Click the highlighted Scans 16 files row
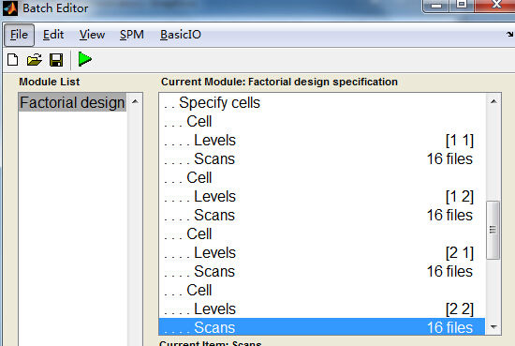 (322, 327)
